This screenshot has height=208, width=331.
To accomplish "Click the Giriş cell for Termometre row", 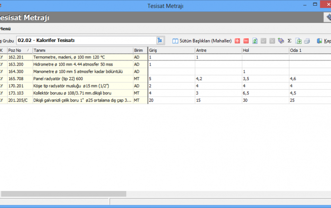I will pos(171,57).
